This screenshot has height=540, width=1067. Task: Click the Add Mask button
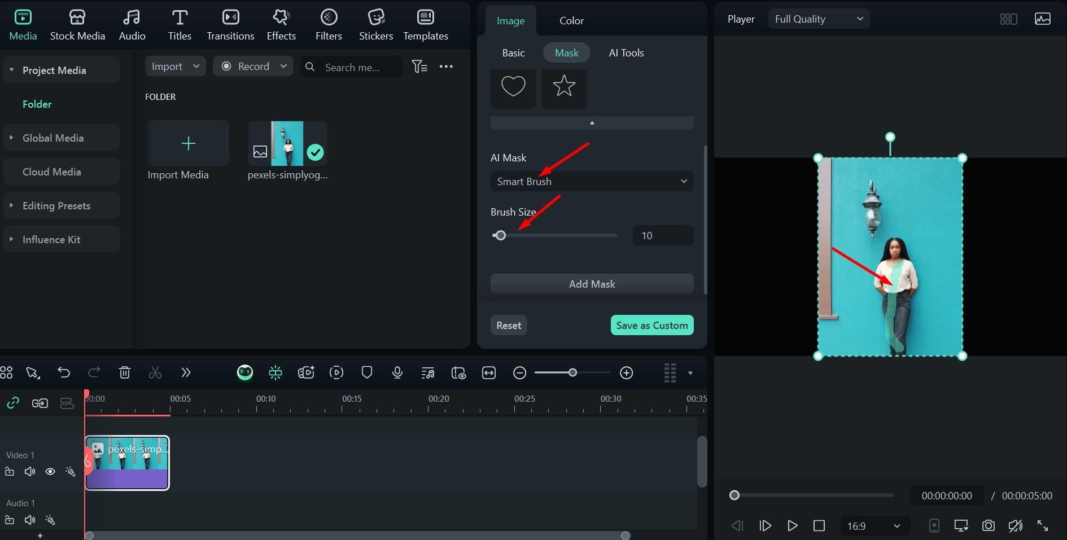pyautogui.click(x=592, y=284)
